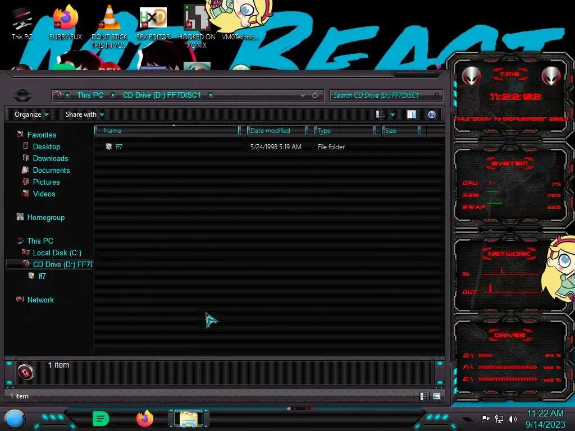Screen dimensions: 575x431
Task: Open network tray icon
Action: 499,419
